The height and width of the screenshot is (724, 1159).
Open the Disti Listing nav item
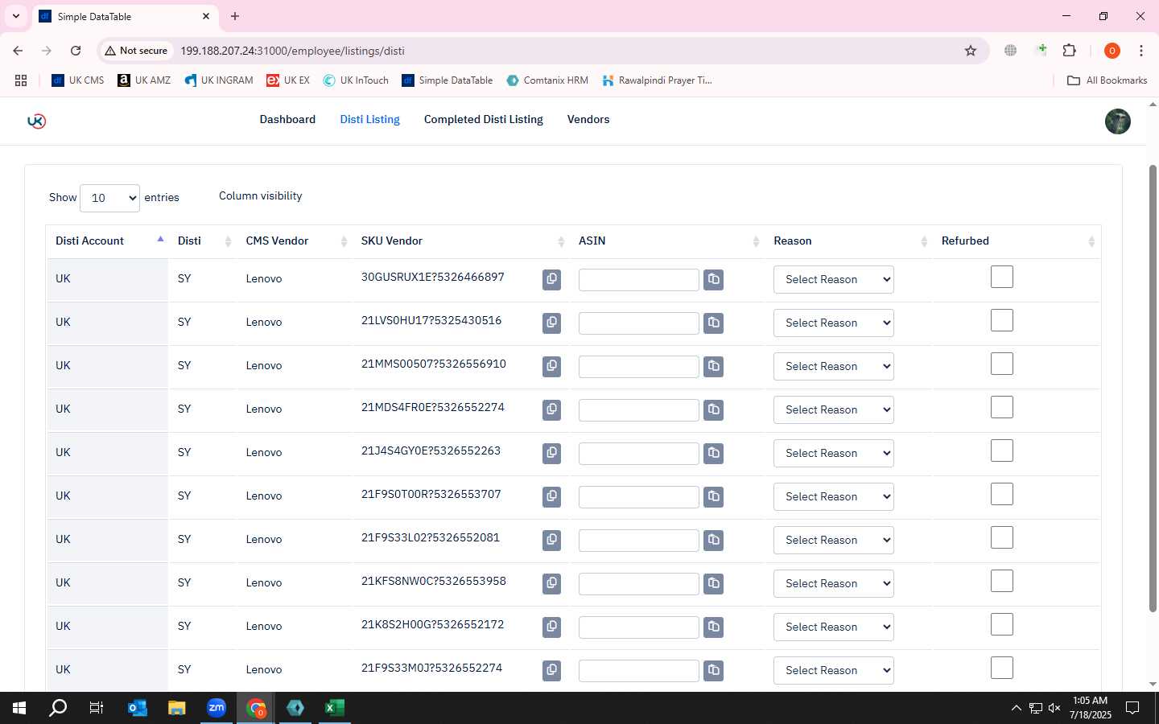coord(369,119)
